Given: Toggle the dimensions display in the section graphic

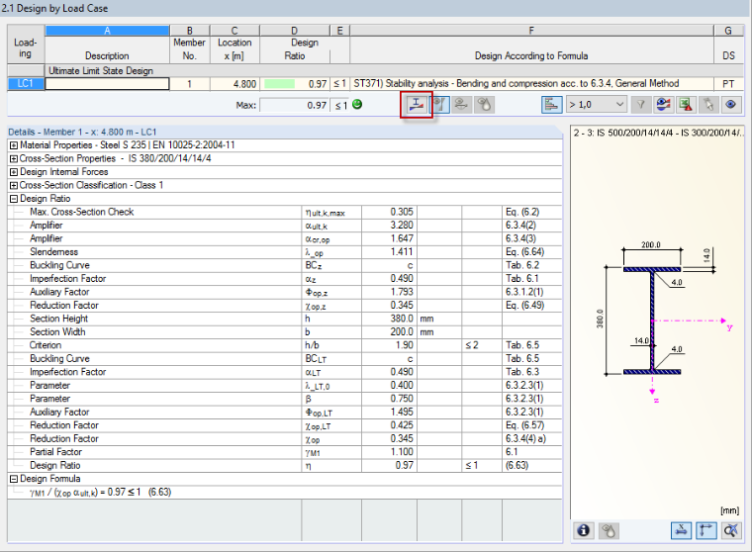Looking at the screenshot, I should click(x=681, y=530).
